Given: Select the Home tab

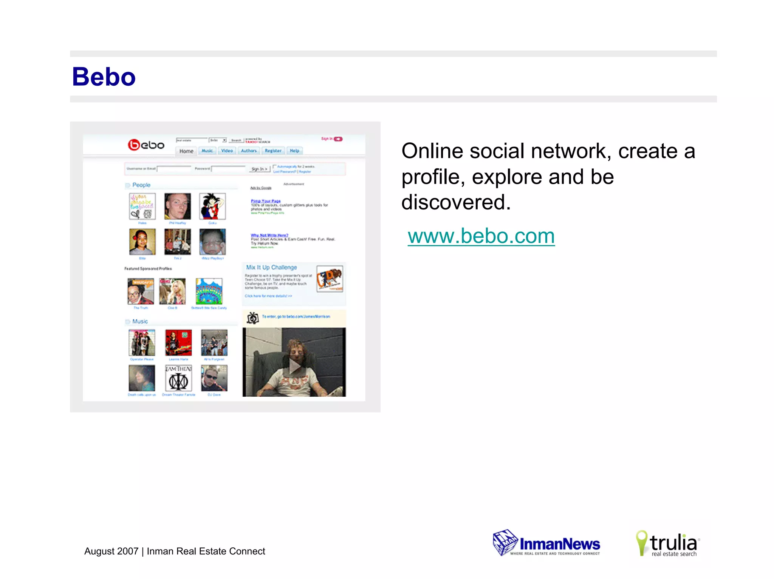Looking at the screenshot, I should point(186,151).
